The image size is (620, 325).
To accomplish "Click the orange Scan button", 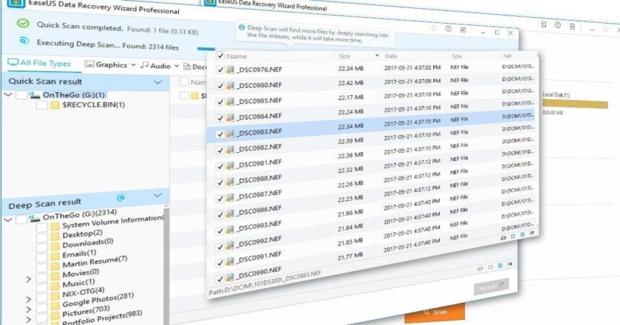I will 435,312.
